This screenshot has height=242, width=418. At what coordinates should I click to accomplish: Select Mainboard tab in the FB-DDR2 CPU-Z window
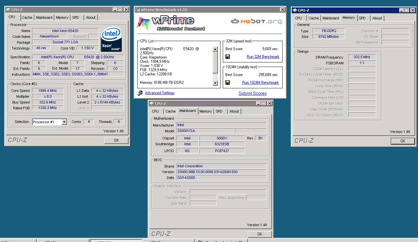pyautogui.click(x=331, y=18)
